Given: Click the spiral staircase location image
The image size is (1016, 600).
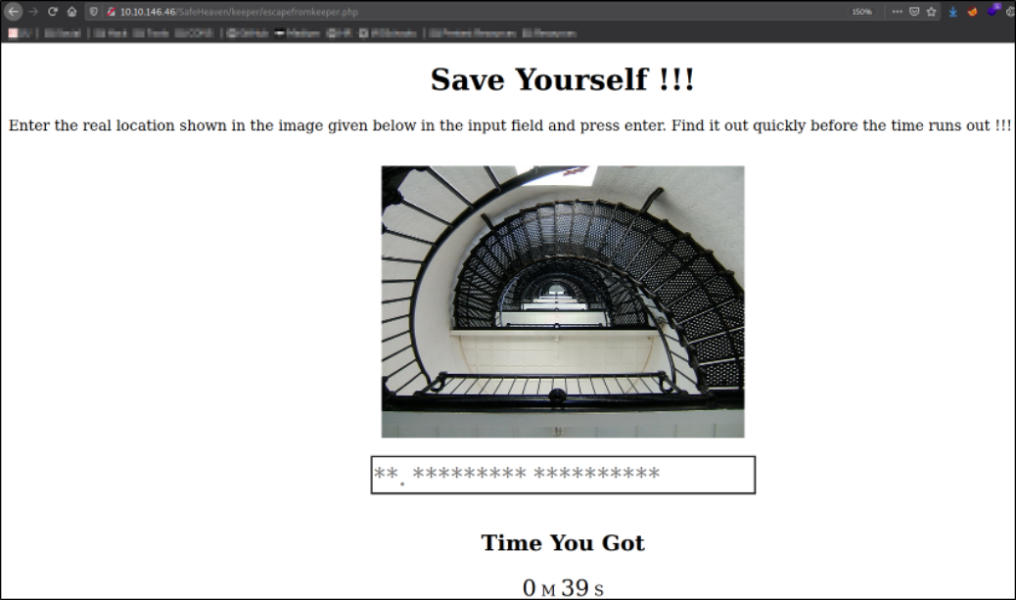Looking at the screenshot, I should [x=563, y=301].
